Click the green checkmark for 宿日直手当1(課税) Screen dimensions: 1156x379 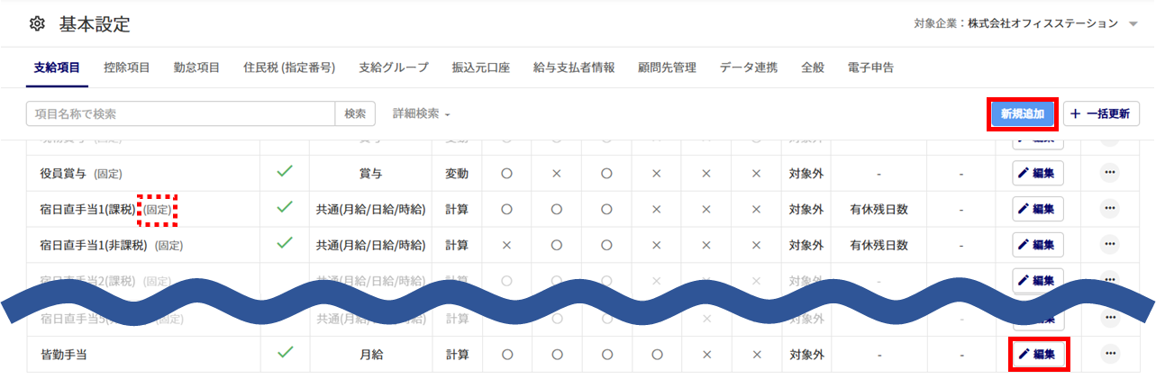(285, 208)
